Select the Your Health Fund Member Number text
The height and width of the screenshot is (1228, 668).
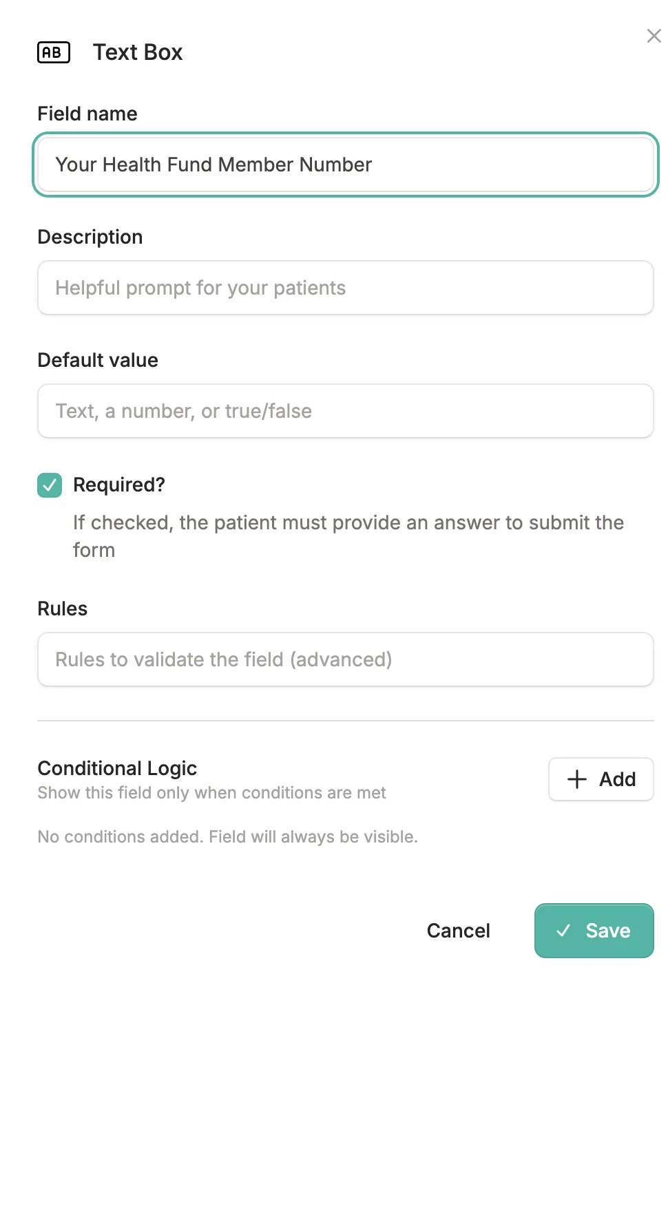[213, 165]
